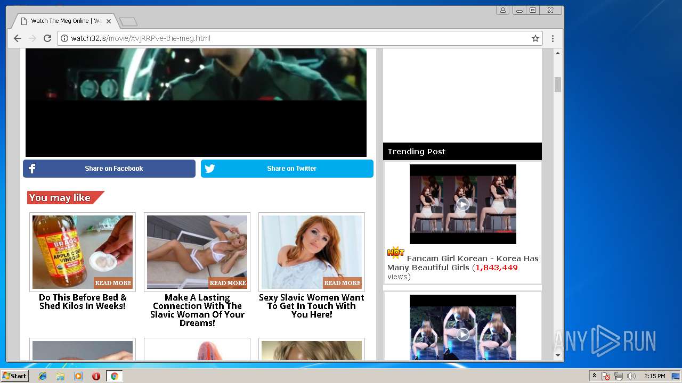Click the page scroll-up arrow
This screenshot has width=682, height=383.
pyautogui.click(x=558, y=53)
